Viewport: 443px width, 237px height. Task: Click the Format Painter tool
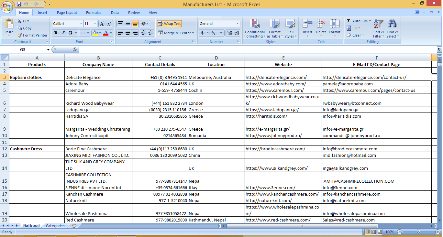click(x=32, y=35)
